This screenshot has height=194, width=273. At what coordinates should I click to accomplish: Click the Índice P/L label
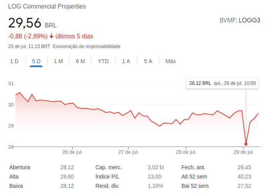pyautogui.click(x=109, y=177)
